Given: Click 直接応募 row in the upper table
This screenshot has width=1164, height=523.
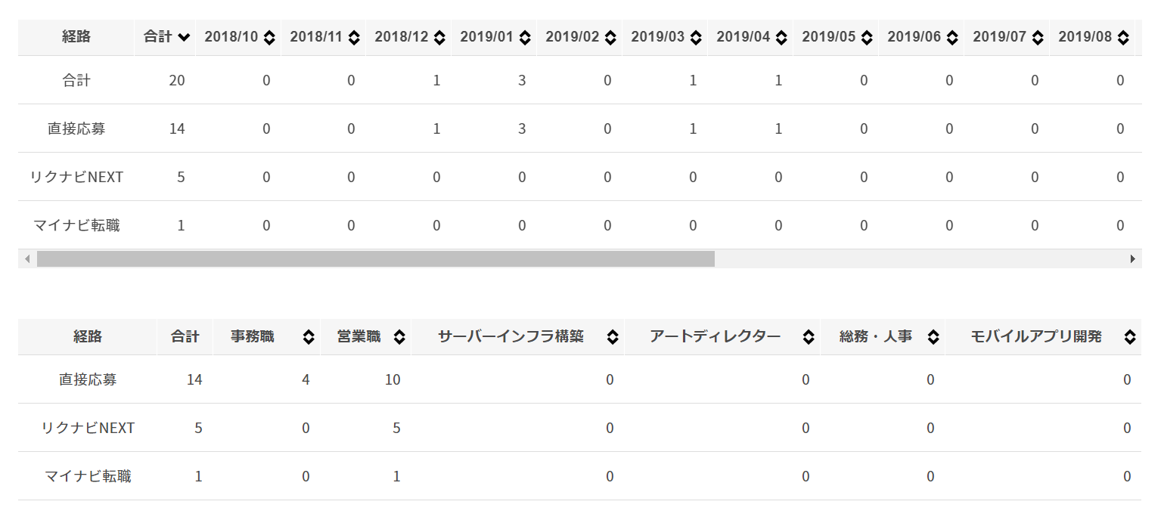Looking at the screenshot, I should (x=76, y=128).
